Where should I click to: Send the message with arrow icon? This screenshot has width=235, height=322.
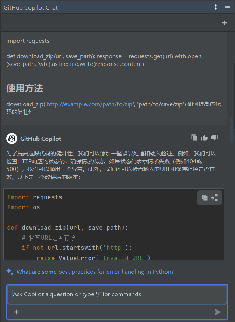[x=218, y=312]
